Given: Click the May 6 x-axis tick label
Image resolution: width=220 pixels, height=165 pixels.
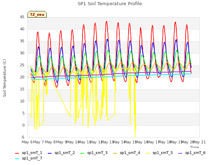Looking at the screenshot, I should point(27,142).
